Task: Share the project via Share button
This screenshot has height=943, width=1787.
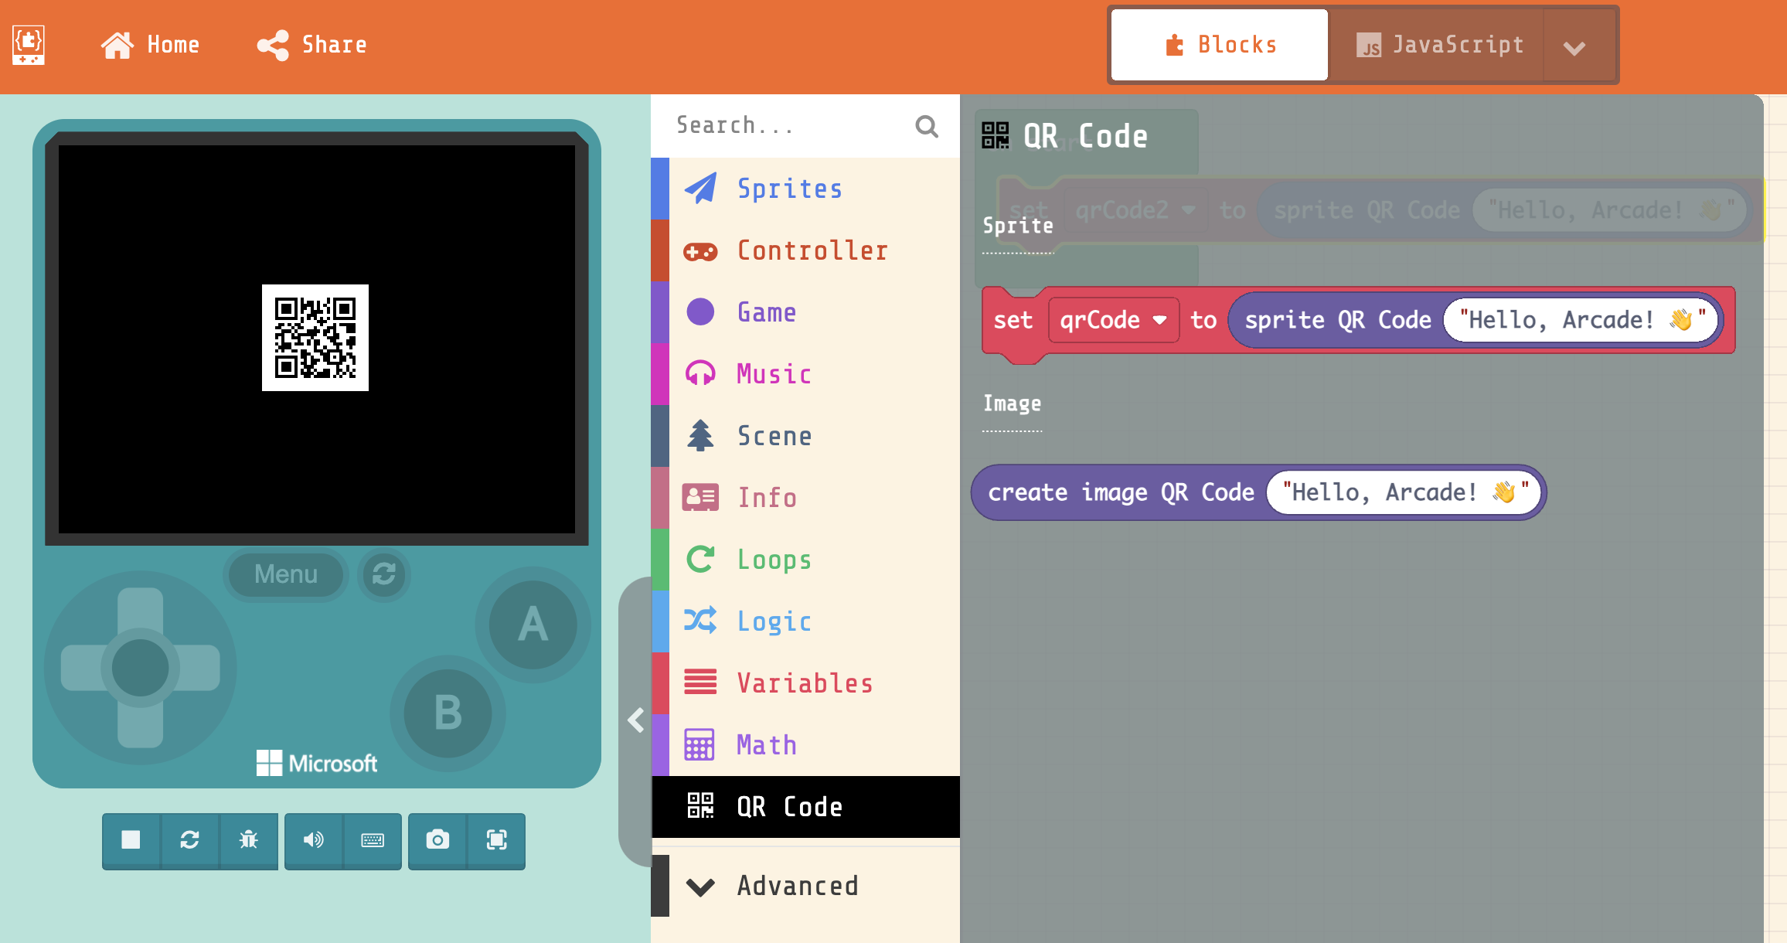Action: [x=312, y=45]
